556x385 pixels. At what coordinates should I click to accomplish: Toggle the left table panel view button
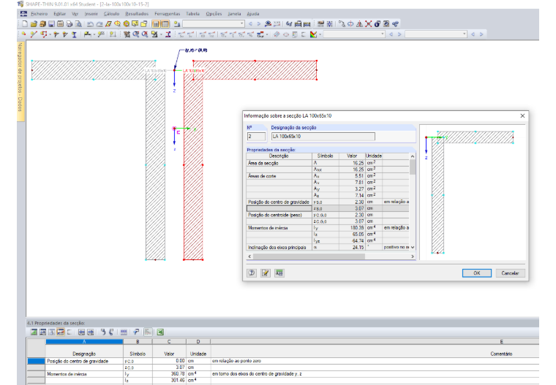click(156, 24)
